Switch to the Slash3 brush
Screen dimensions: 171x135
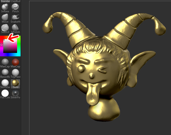tap(5, 28)
